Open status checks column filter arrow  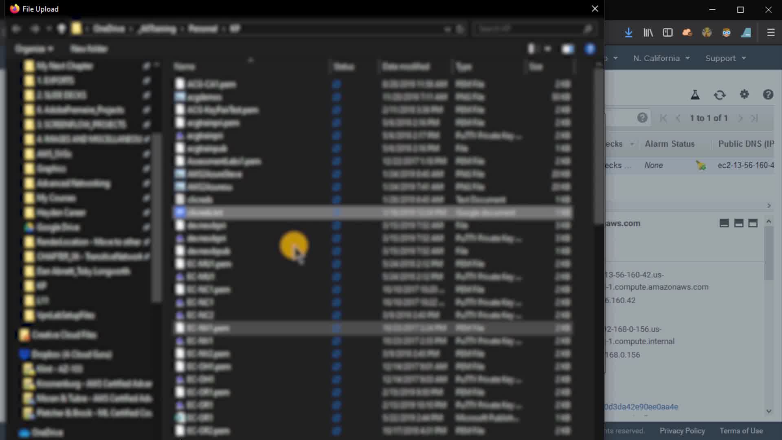click(632, 144)
